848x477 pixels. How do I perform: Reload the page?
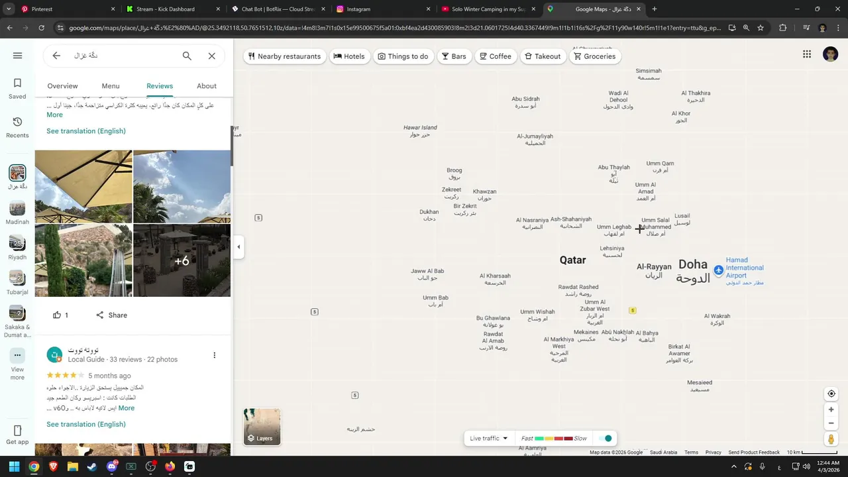pyautogui.click(x=41, y=28)
